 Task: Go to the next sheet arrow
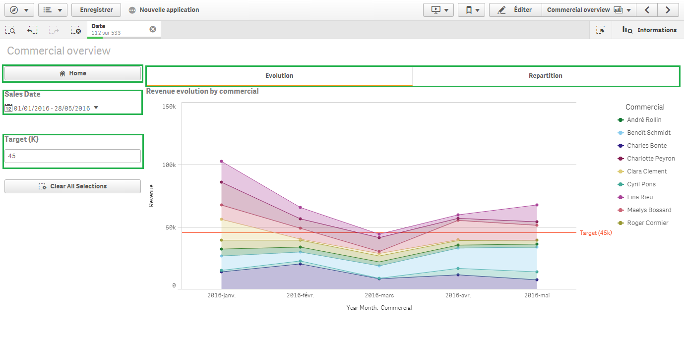click(x=668, y=10)
